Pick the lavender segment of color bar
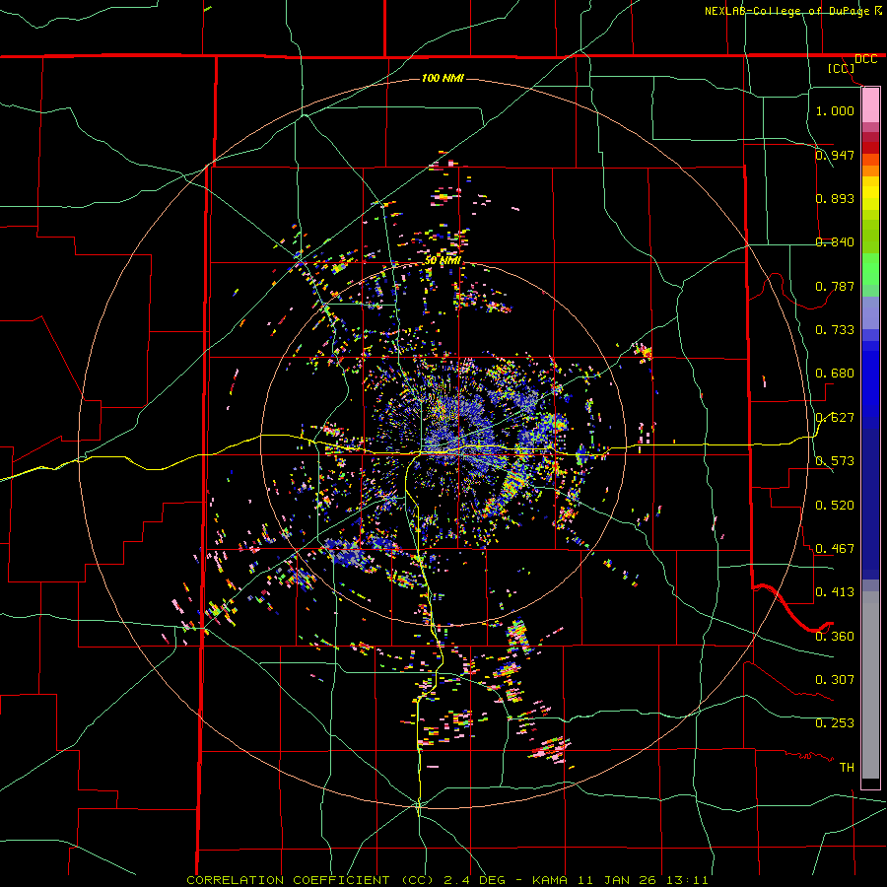 coord(870,312)
